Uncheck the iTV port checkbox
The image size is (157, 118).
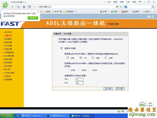[x=81, y=58]
